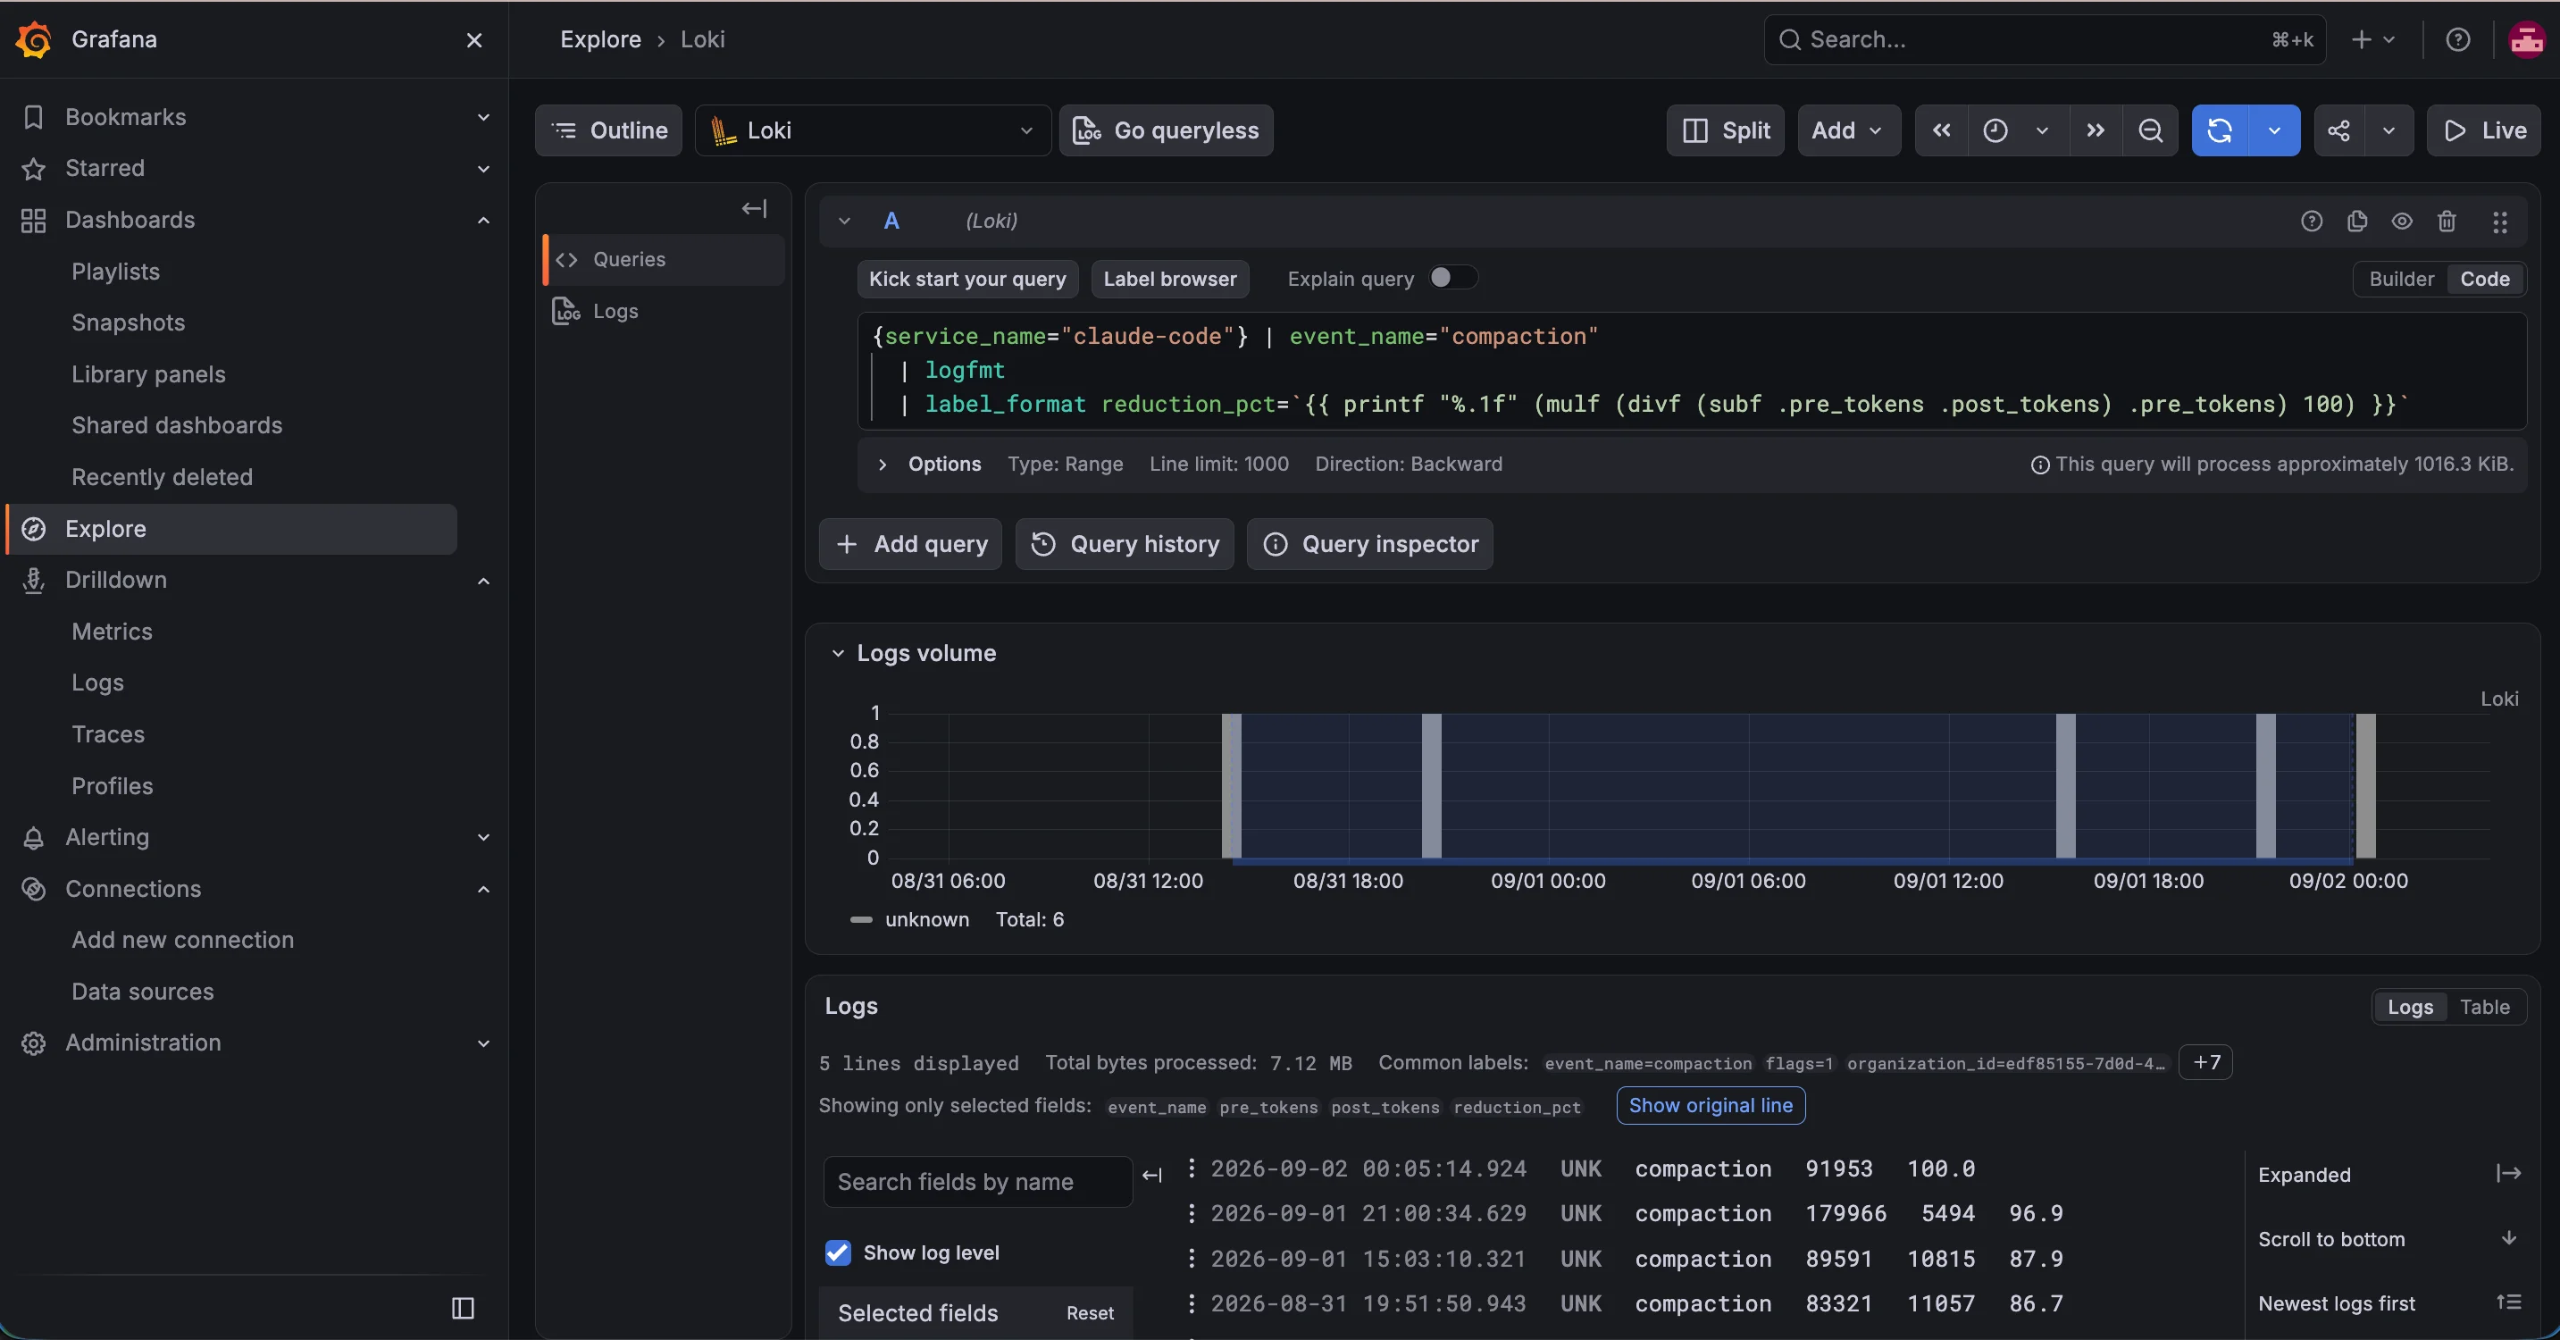The height and width of the screenshot is (1340, 2560).
Task: Zoom out the time range
Action: (2150, 130)
